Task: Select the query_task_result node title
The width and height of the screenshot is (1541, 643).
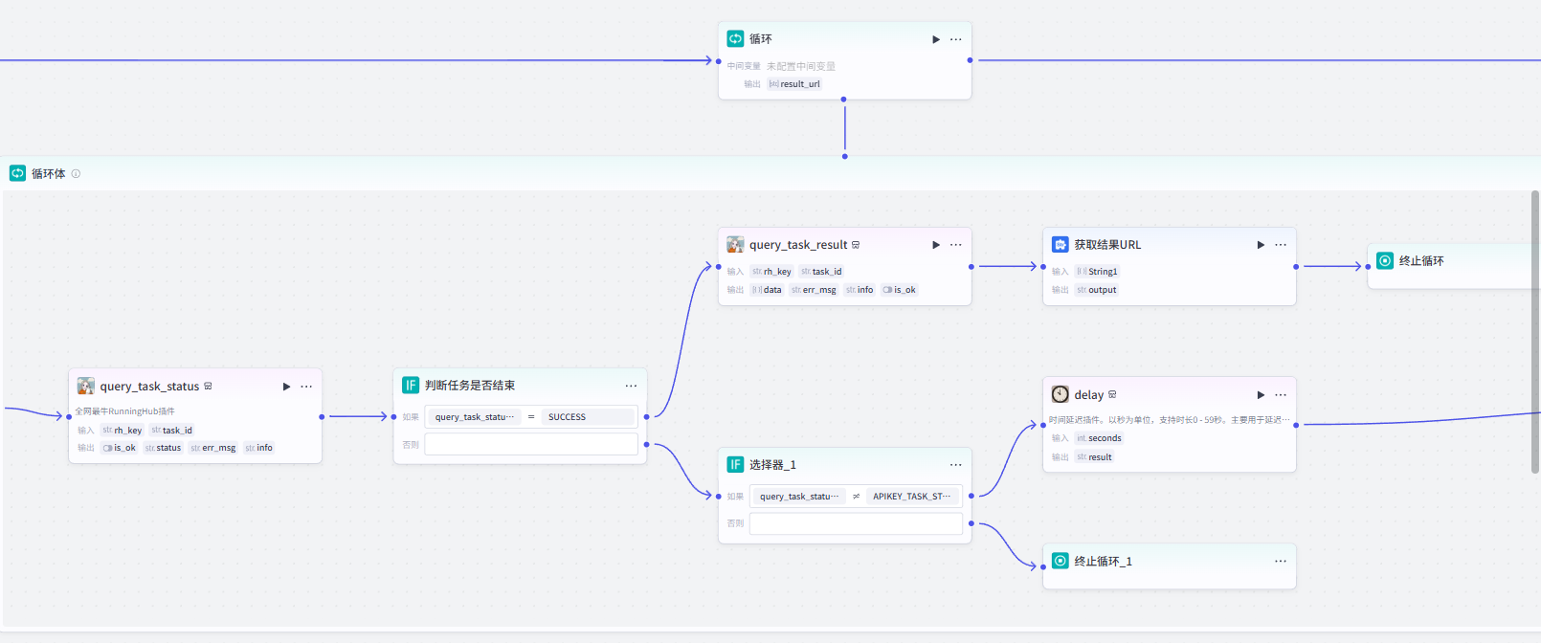Action: click(798, 245)
